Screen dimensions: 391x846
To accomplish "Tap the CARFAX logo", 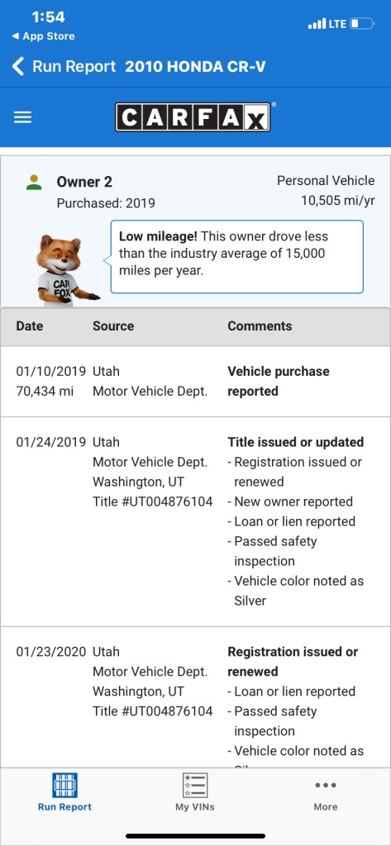I will (x=193, y=117).
